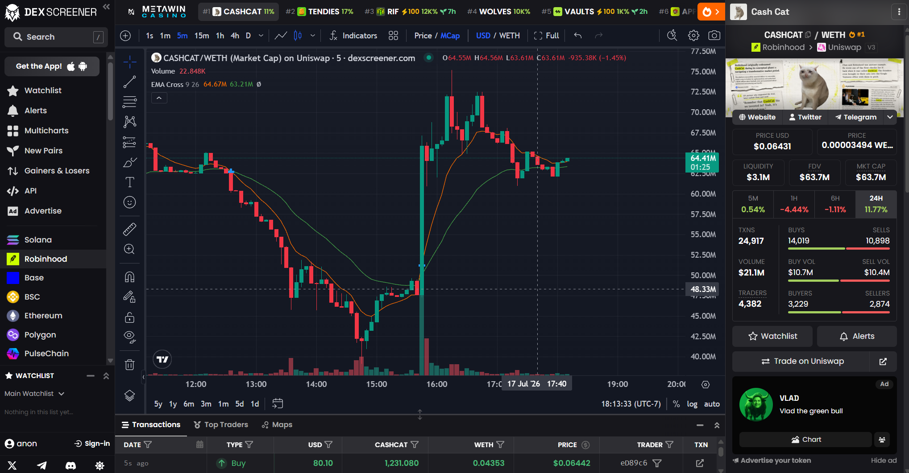This screenshot has width=909, height=473.
Task: Expand the timeframe dropdown arrow
Action: click(261, 36)
